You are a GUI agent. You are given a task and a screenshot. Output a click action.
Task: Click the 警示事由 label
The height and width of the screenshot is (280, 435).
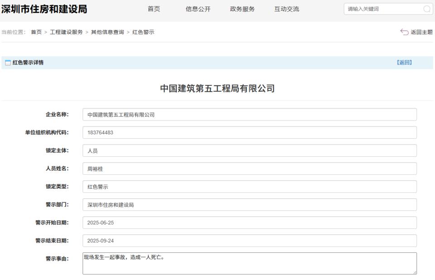57,259
